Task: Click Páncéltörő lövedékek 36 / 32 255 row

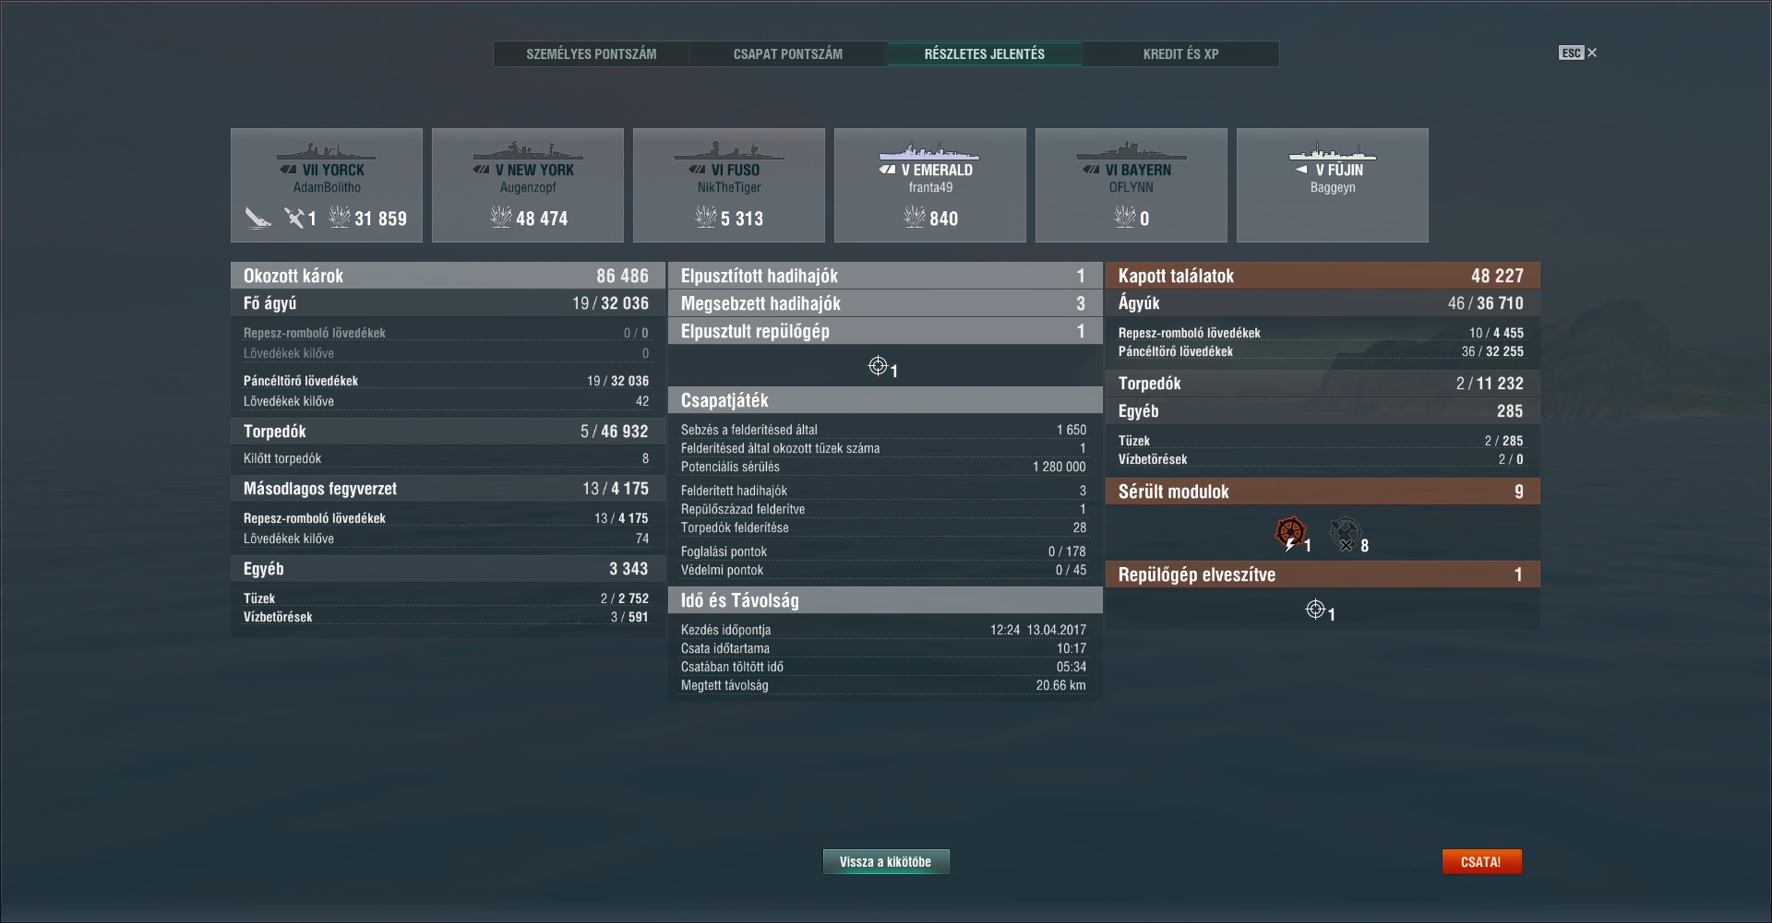Action: (x=1321, y=352)
